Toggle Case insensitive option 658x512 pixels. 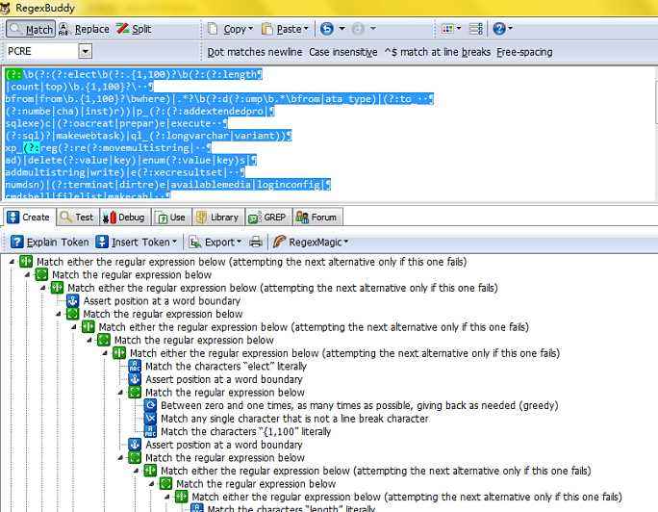(x=342, y=52)
